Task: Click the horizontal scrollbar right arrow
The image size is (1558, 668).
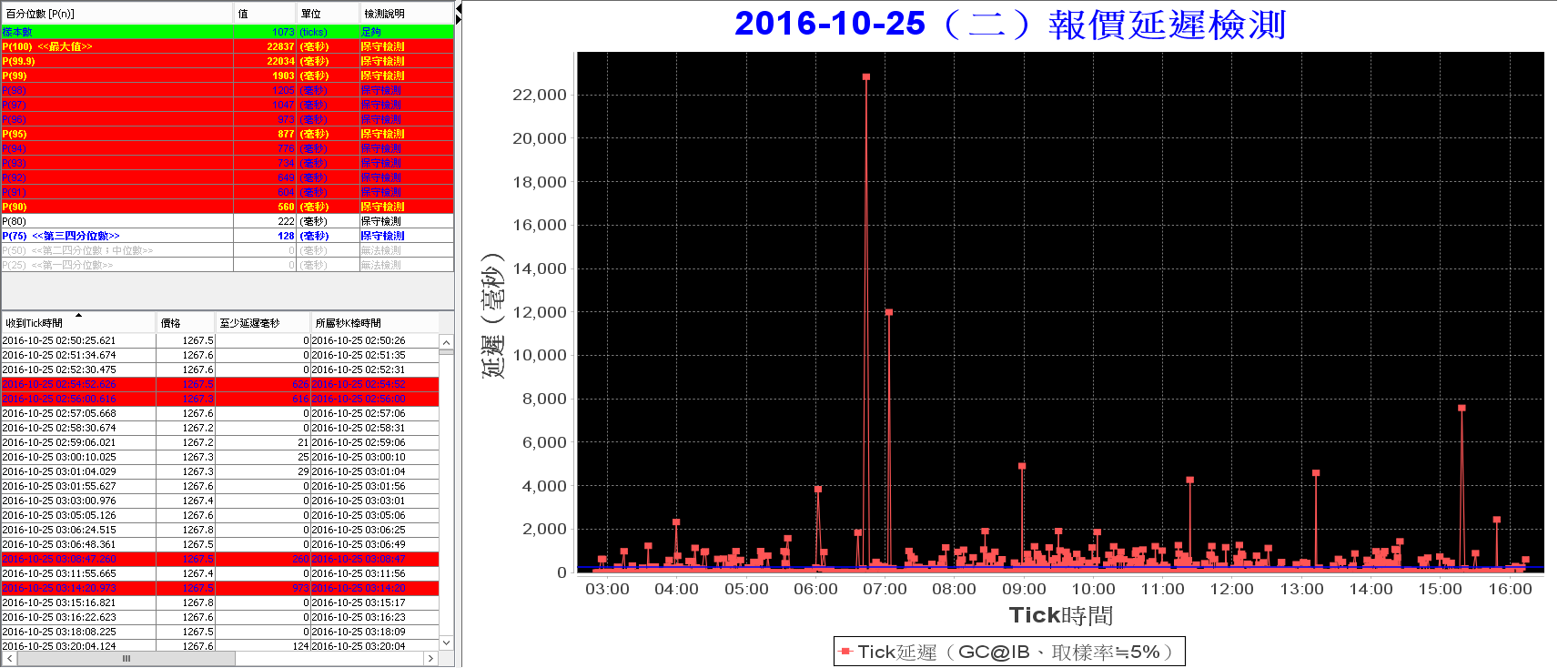Action: [431, 658]
